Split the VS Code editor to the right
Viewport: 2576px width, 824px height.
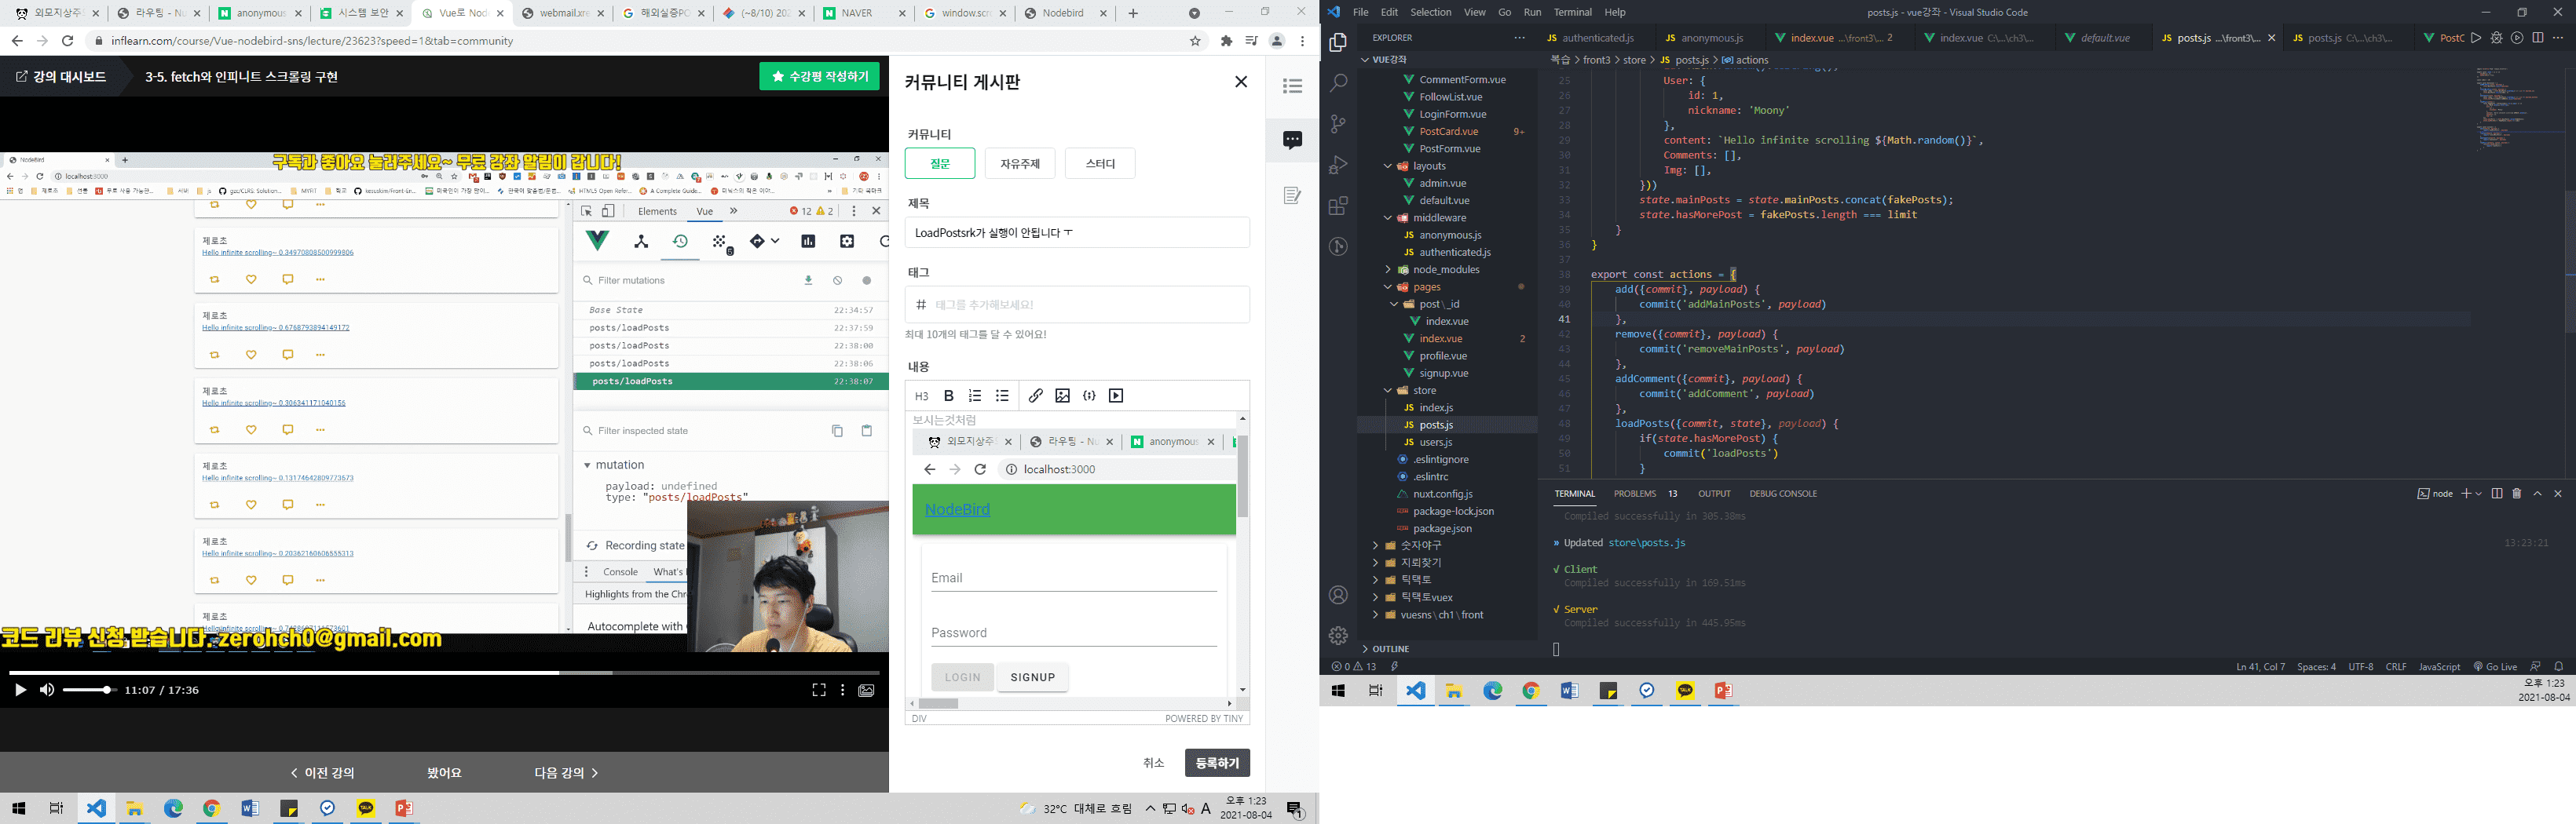[2538, 38]
